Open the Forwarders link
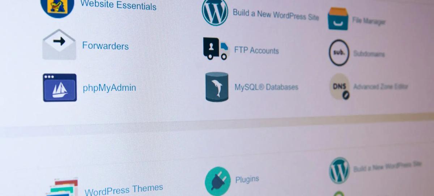The height and width of the screenshot is (196, 434). click(105, 46)
